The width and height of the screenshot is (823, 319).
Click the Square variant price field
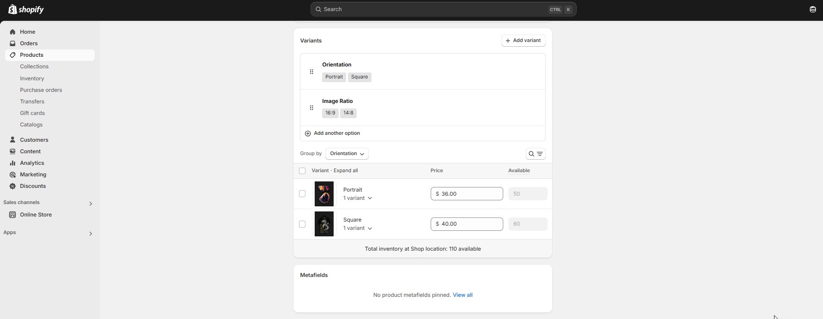[x=467, y=224]
